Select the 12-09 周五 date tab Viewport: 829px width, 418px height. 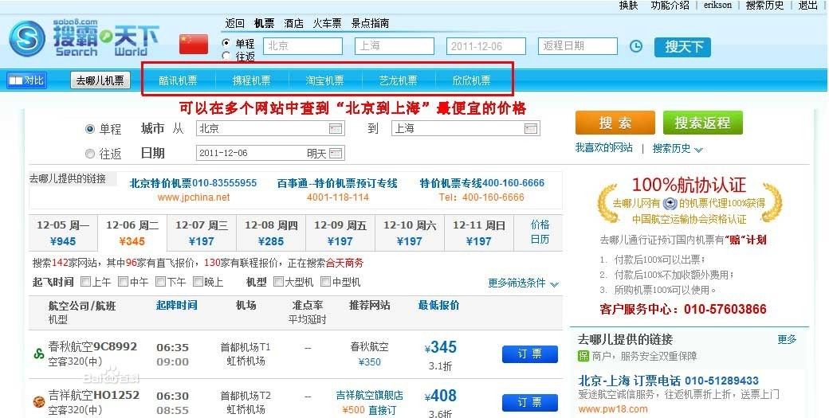pyautogui.click(x=340, y=232)
